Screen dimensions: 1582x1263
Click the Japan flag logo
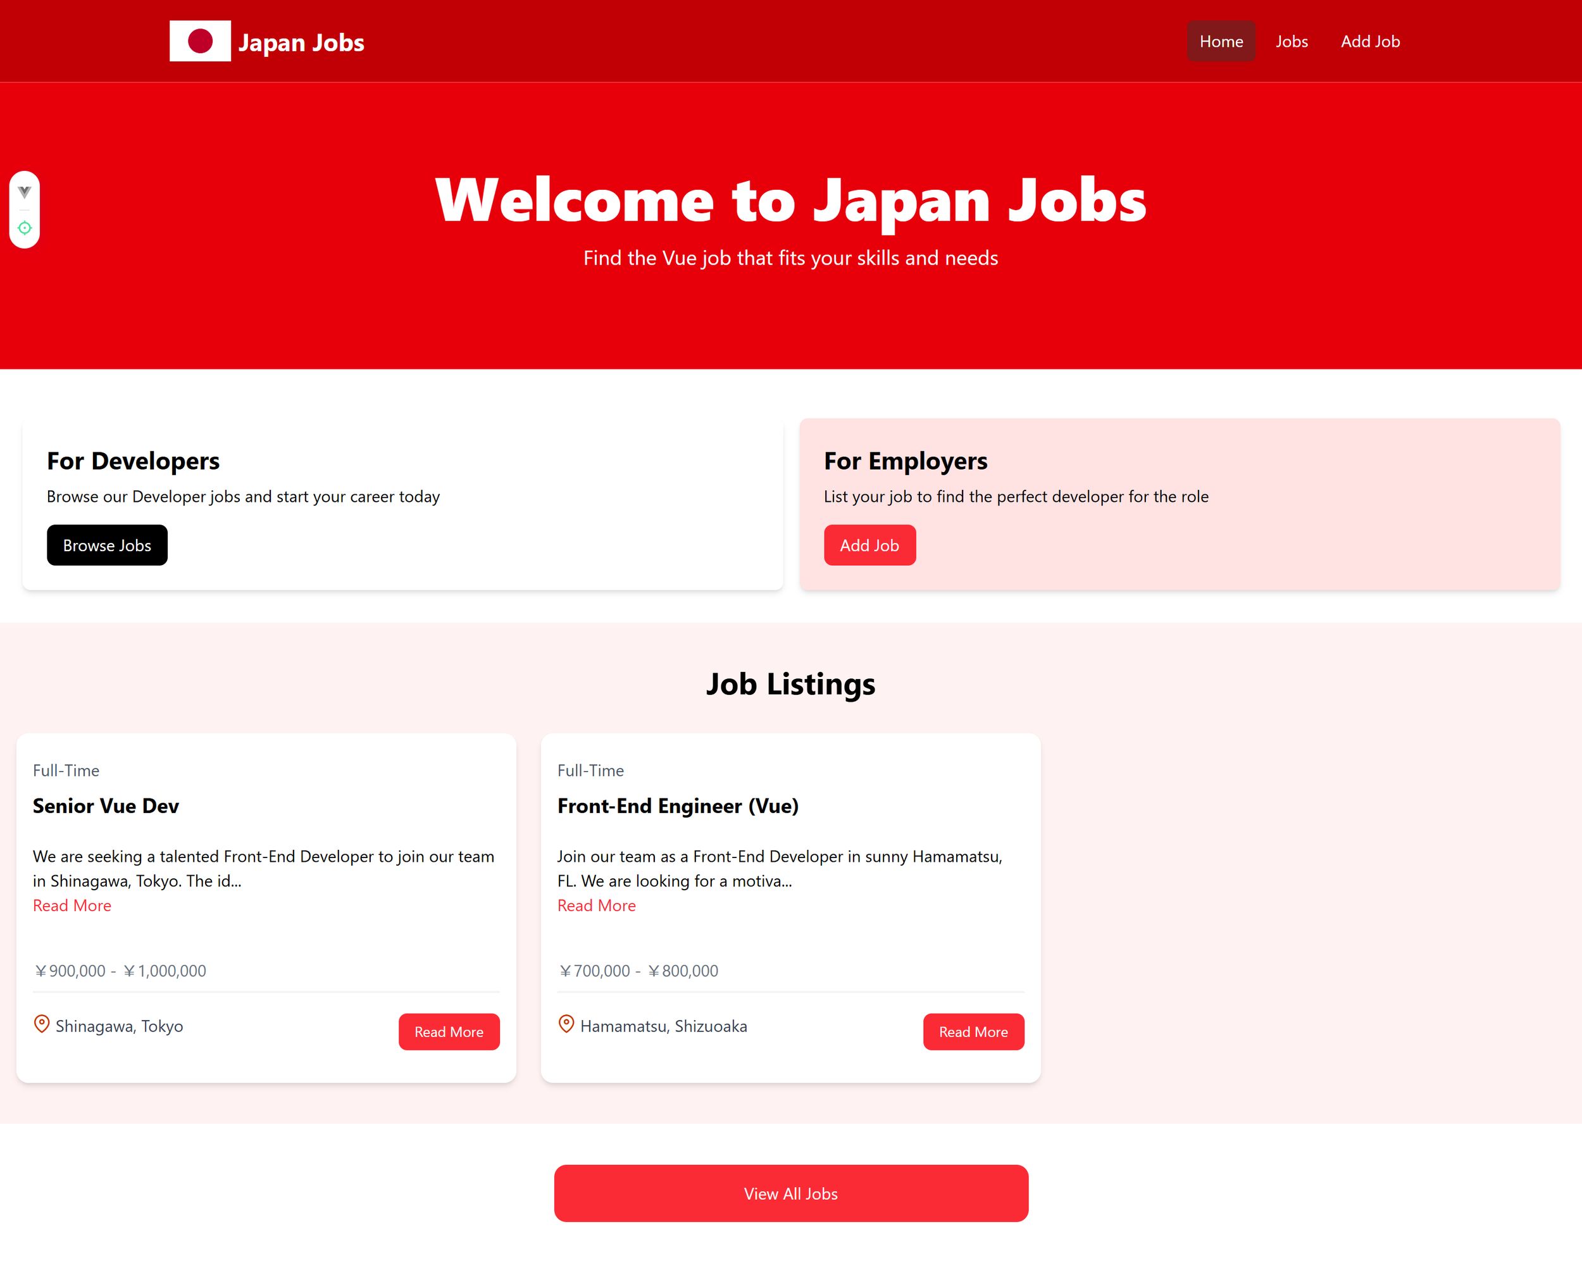click(x=199, y=41)
